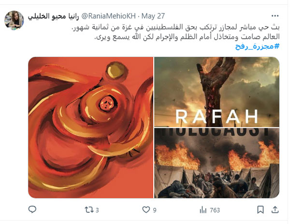Click the retweet count 3
290x224 pixels.
(x=97, y=210)
